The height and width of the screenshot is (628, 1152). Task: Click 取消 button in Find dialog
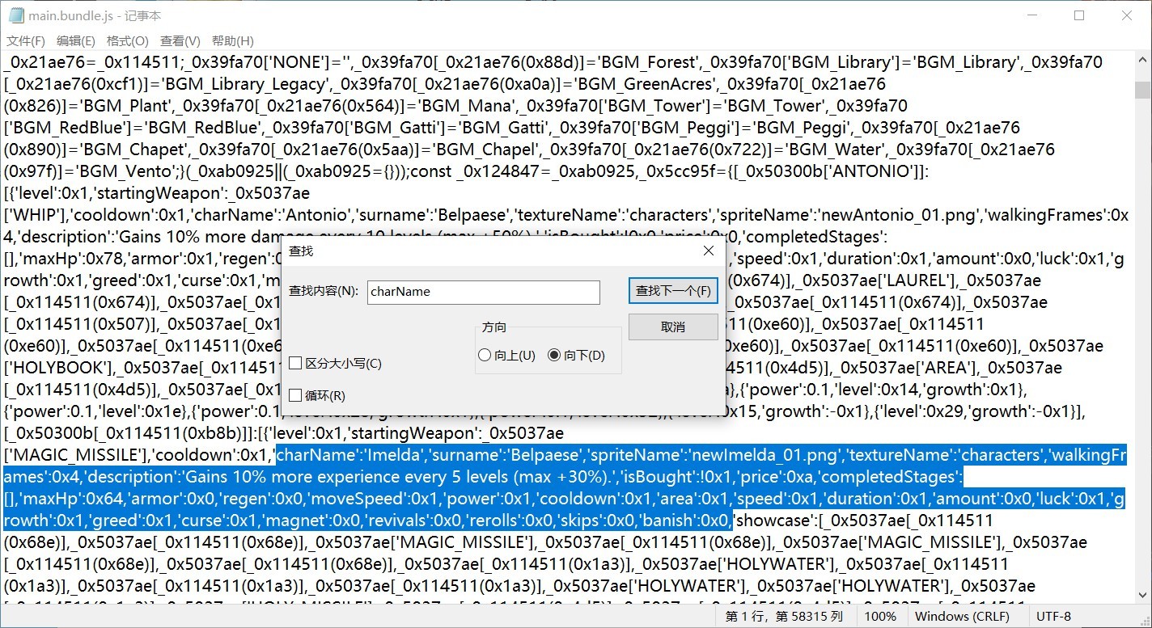click(673, 327)
